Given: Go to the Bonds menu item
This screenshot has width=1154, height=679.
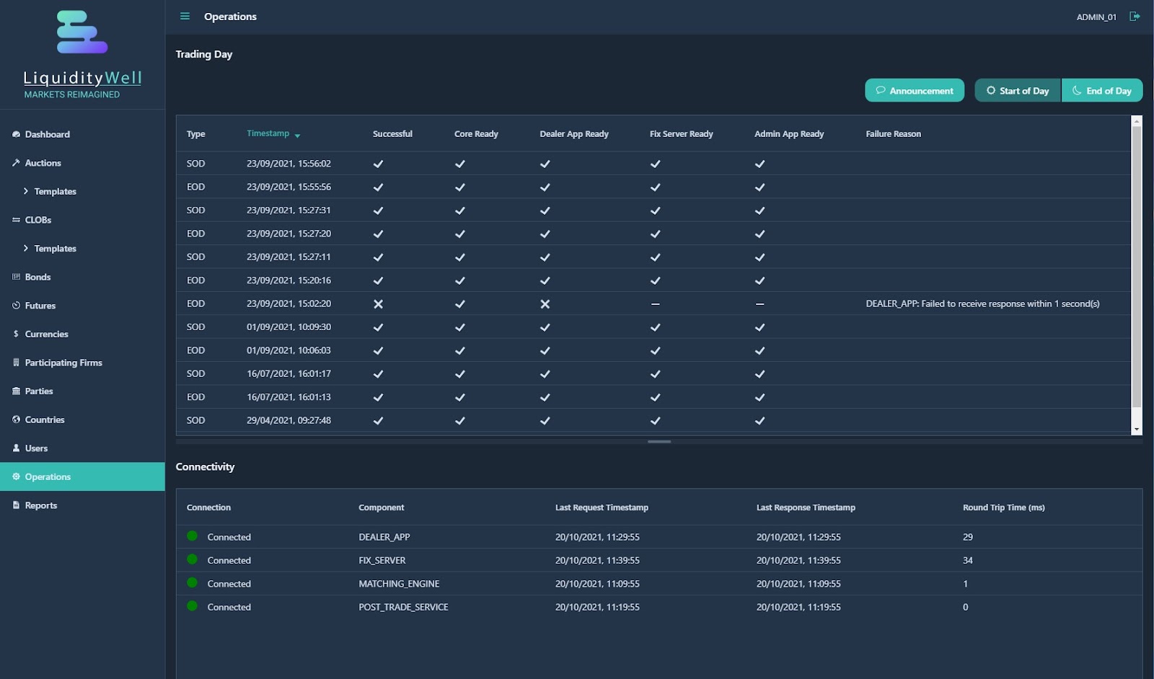Looking at the screenshot, I should 38,277.
